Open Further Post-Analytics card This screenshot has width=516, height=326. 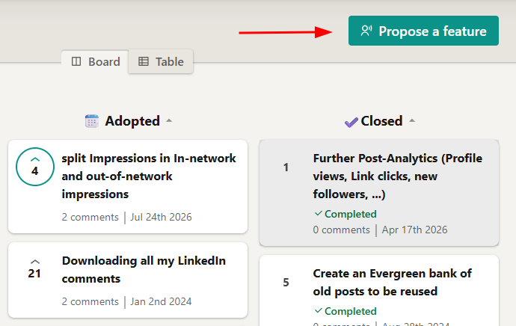click(x=398, y=176)
